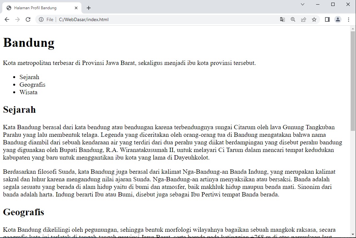View site information for File icon

(x=41, y=19)
